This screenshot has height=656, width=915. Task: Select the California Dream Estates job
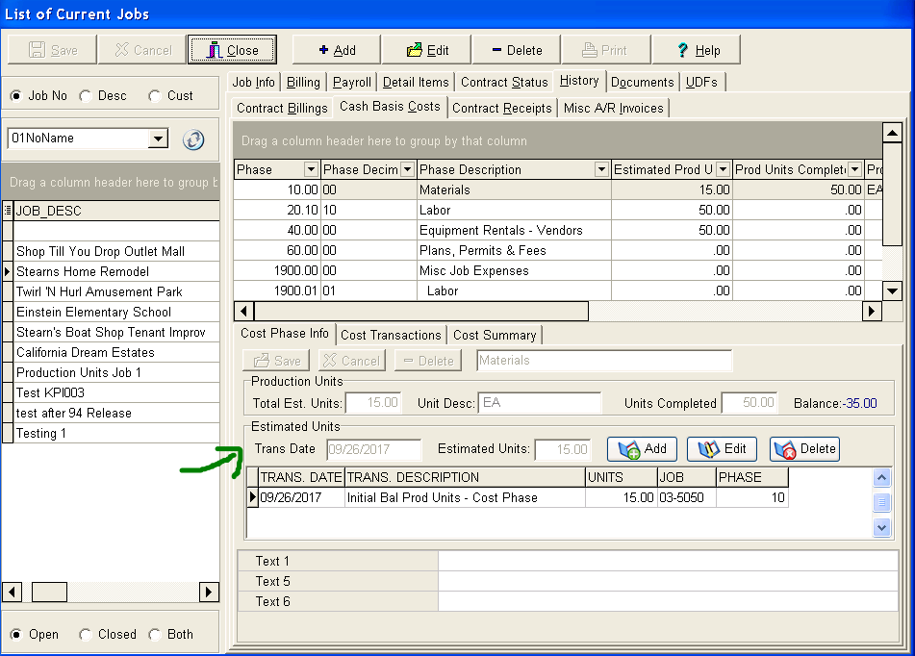click(x=116, y=352)
